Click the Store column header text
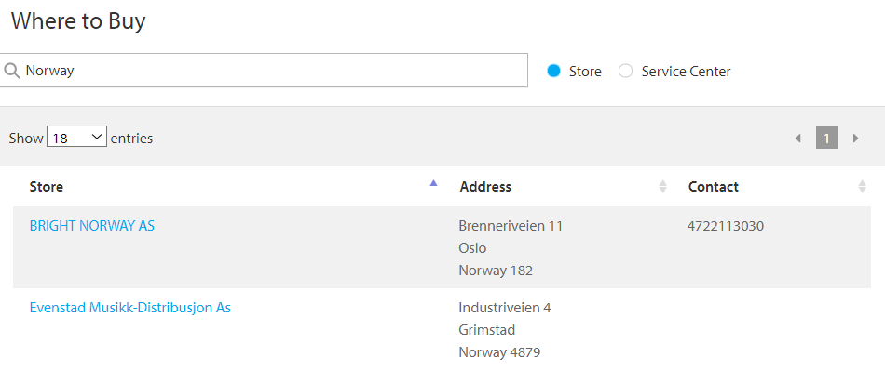 [x=47, y=186]
